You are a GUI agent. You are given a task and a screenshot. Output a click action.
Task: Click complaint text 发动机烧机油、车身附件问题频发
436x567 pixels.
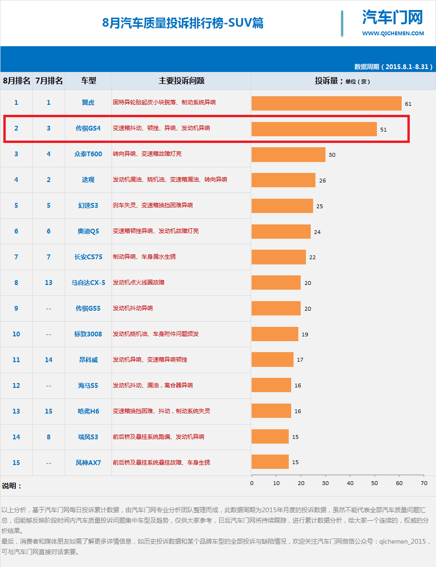(156, 334)
